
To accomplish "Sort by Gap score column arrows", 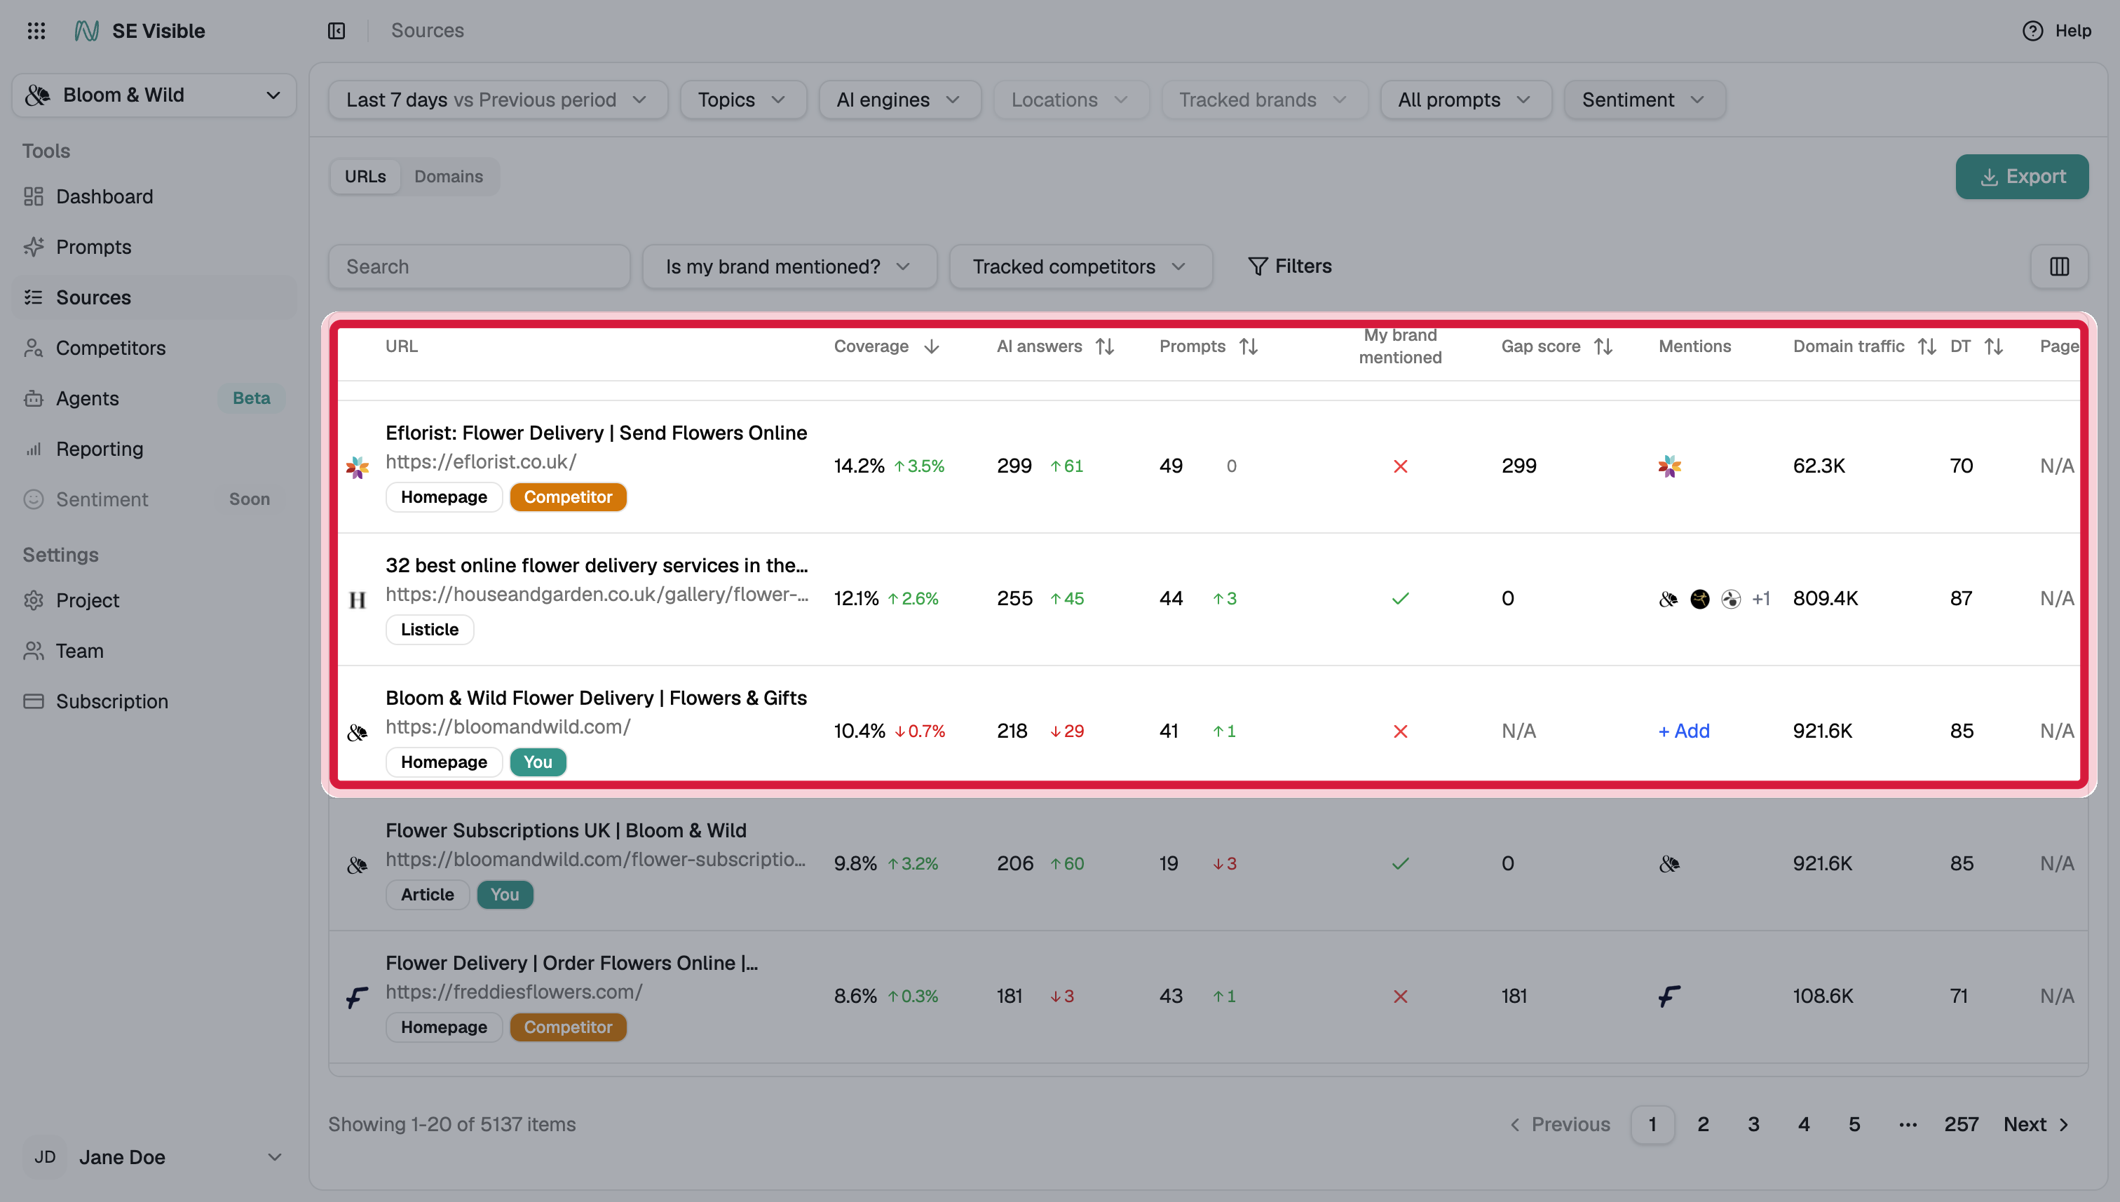I will click(1603, 346).
